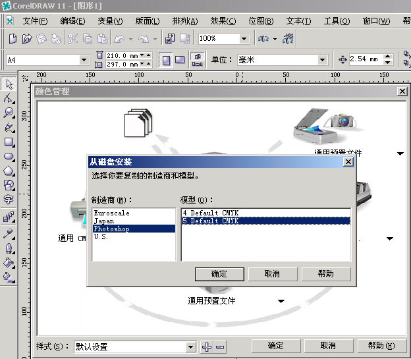Click the Import icon
The width and height of the screenshot is (411, 359).
(170, 39)
